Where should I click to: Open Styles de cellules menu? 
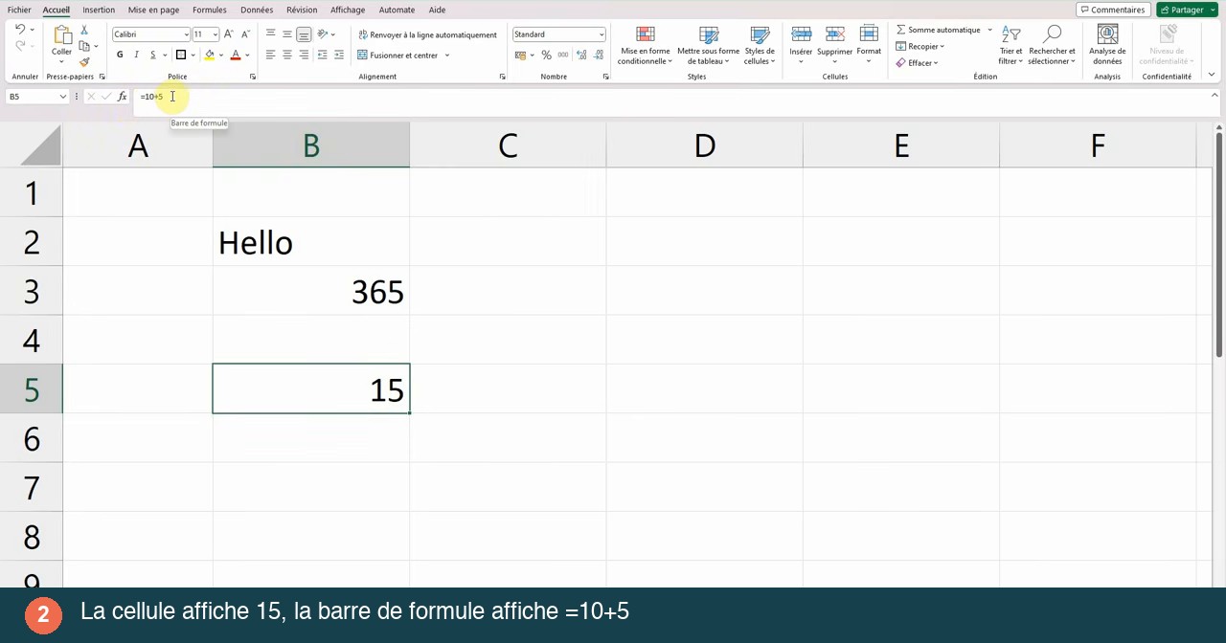pos(760,46)
